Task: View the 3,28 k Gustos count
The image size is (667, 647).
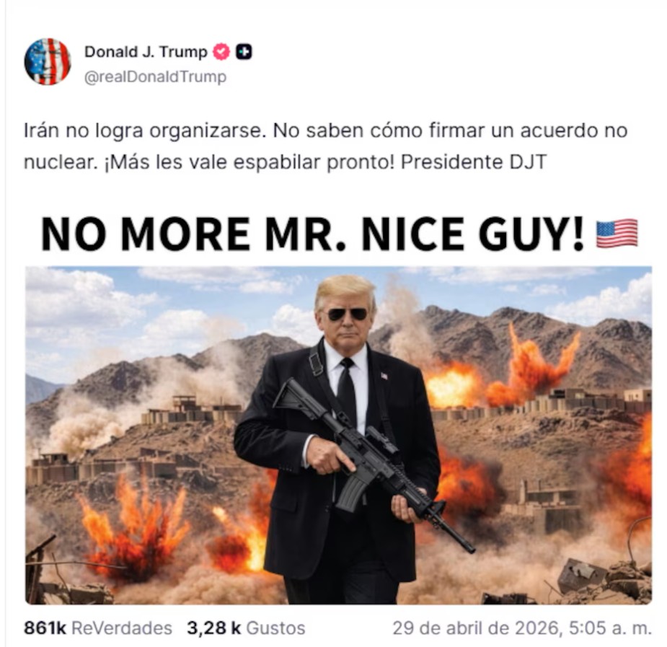Action: point(246,628)
